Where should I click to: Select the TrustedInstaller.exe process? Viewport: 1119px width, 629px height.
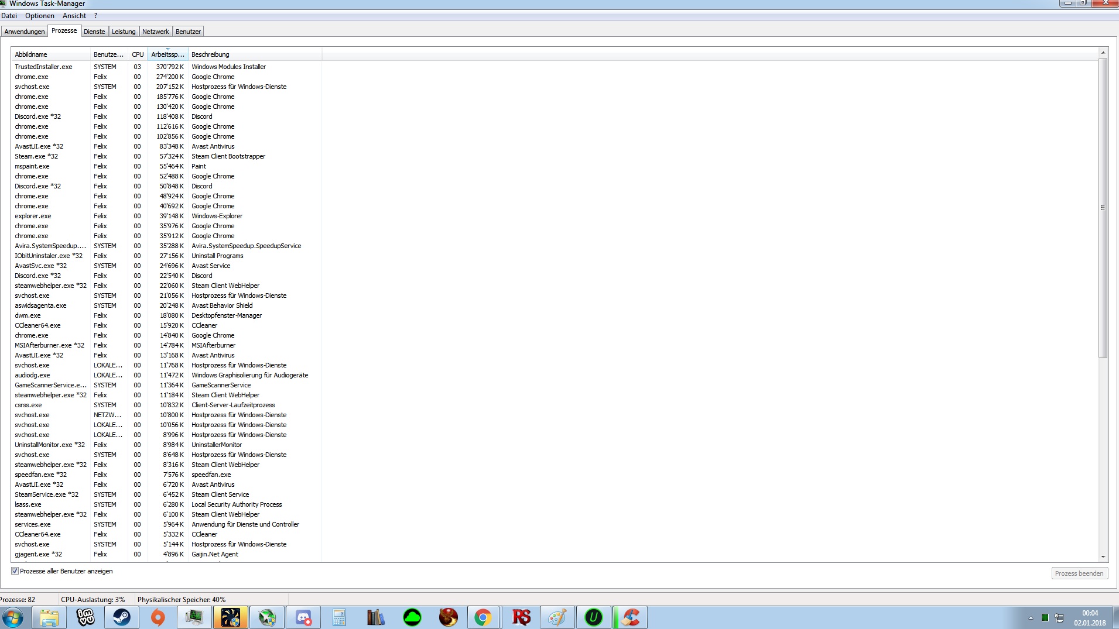[x=166, y=67]
